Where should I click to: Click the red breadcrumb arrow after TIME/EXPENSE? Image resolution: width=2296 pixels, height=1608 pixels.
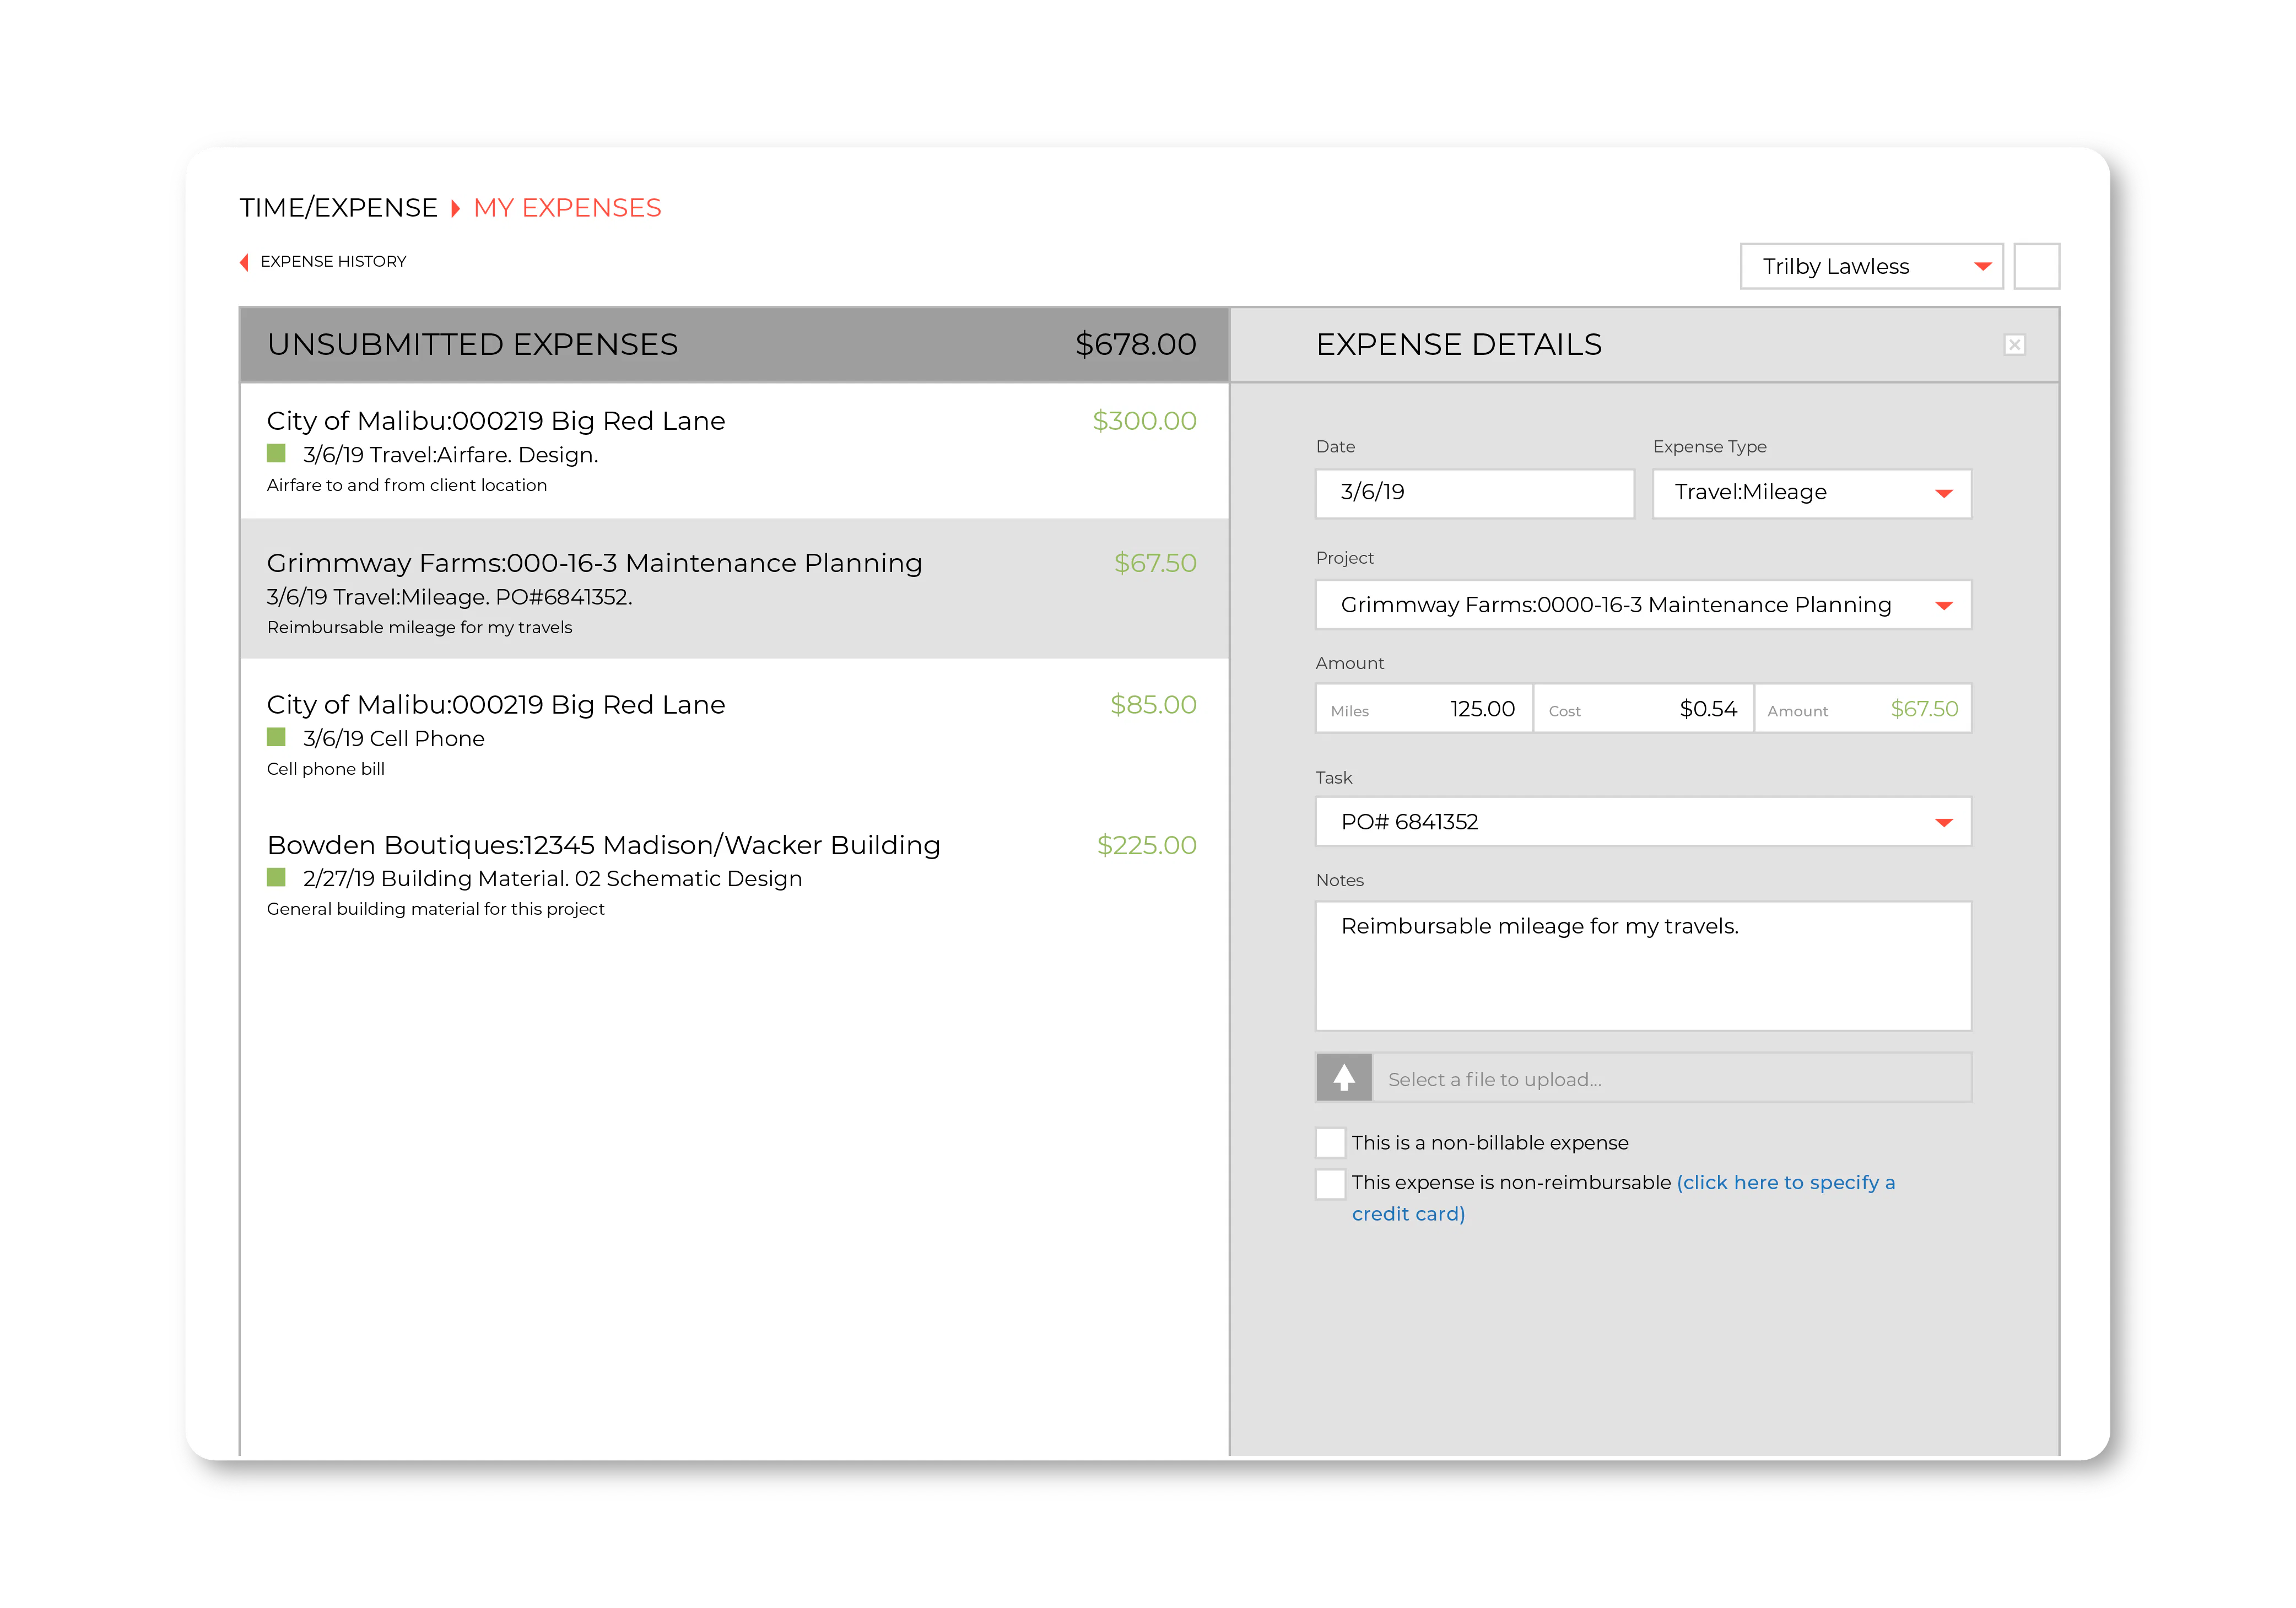point(455,208)
